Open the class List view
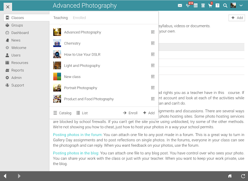248x181 pixels. [x=82, y=113]
